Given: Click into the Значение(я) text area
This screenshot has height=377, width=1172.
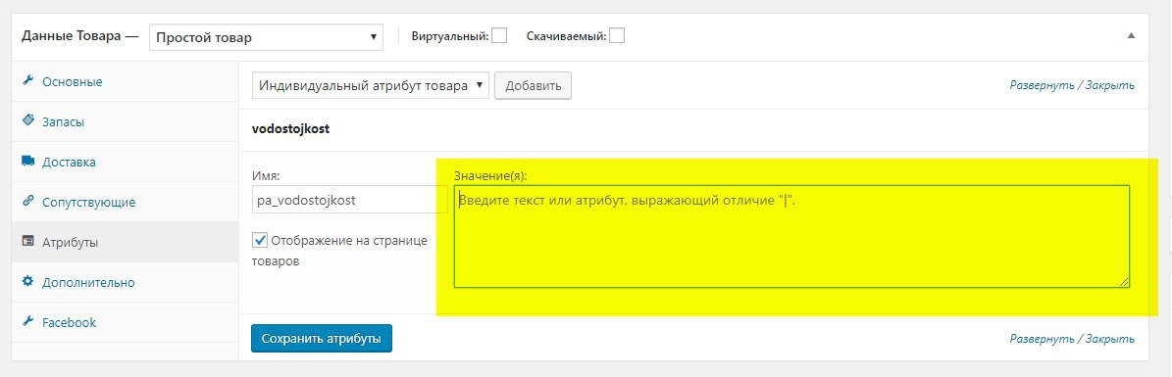Looking at the screenshot, I should pos(791,236).
